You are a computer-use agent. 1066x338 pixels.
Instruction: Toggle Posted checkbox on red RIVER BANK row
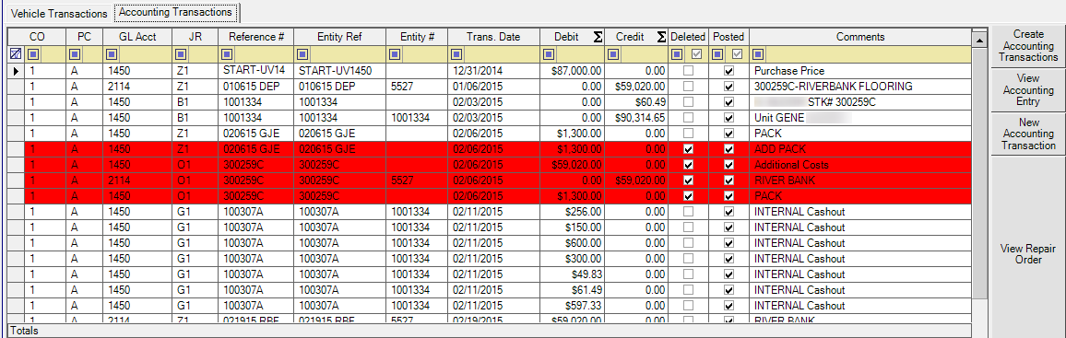tap(728, 180)
